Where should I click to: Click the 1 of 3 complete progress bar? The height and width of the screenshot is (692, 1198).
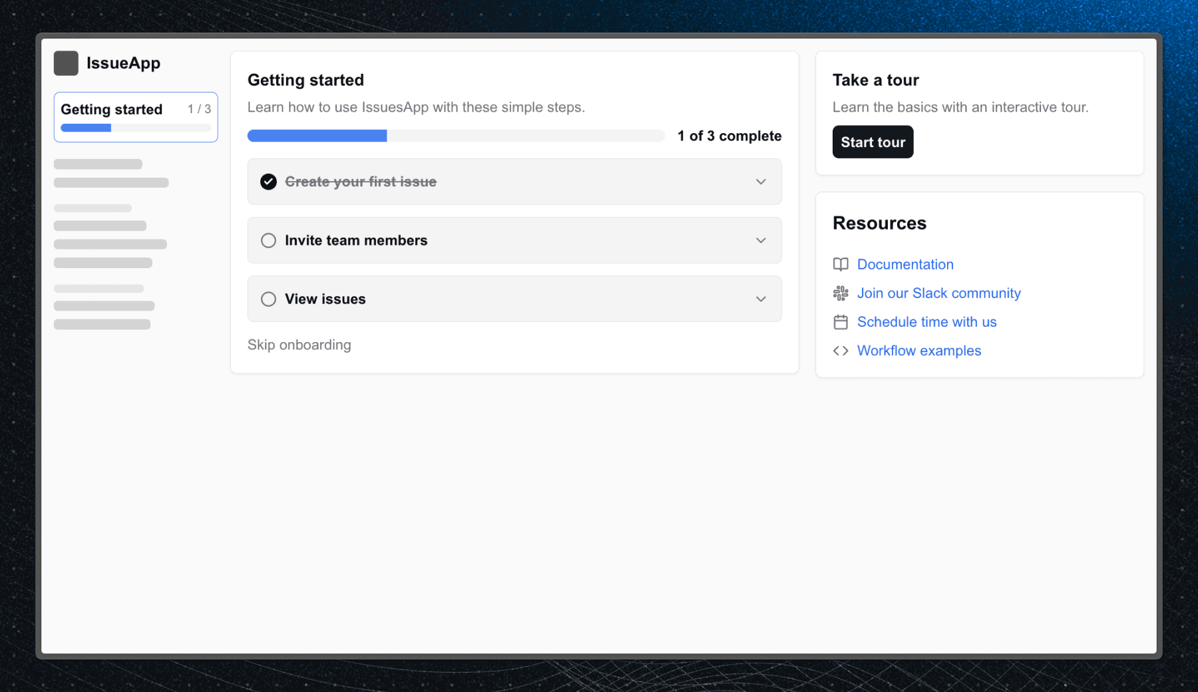(x=455, y=135)
